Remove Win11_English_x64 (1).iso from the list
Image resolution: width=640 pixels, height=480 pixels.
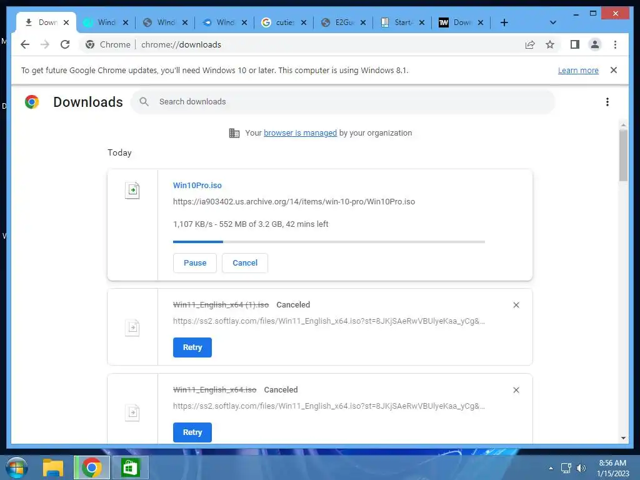tap(516, 305)
